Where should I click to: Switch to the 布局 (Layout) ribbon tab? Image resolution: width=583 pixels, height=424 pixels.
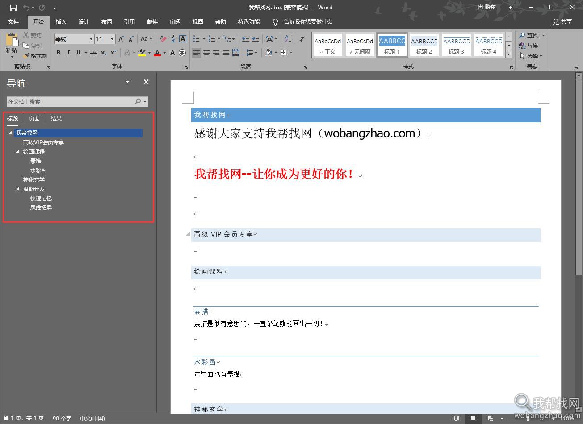(106, 21)
